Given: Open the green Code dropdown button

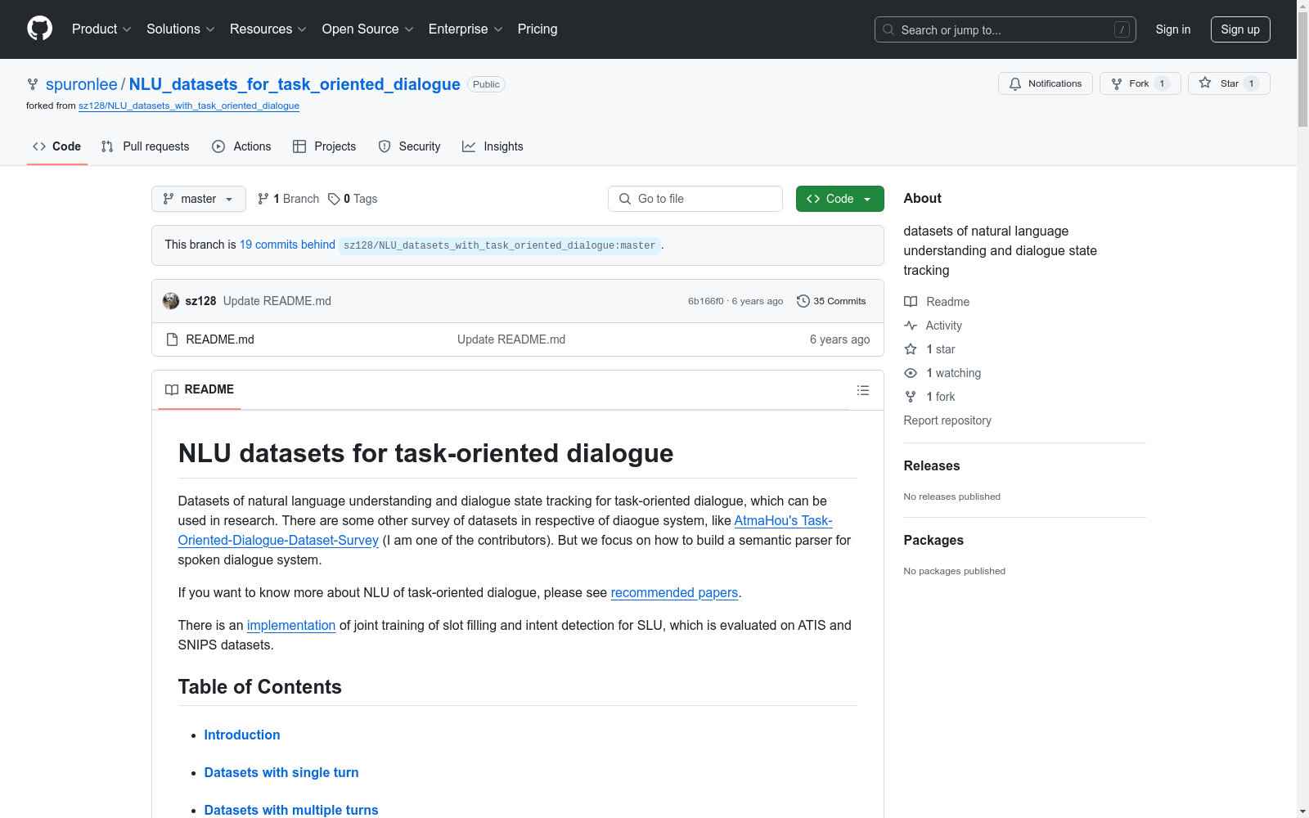Looking at the screenshot, I should tap(840, 199).
